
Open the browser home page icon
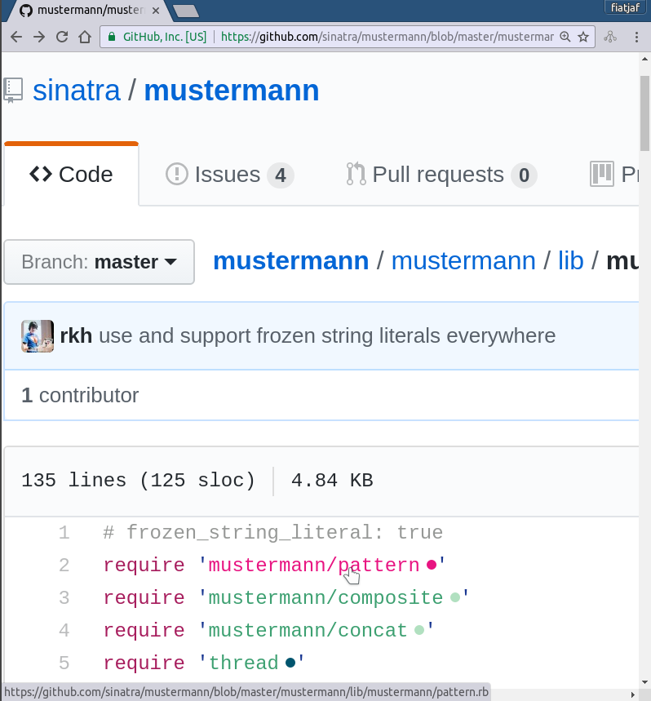pyautogui.click(x=85, y=37)
